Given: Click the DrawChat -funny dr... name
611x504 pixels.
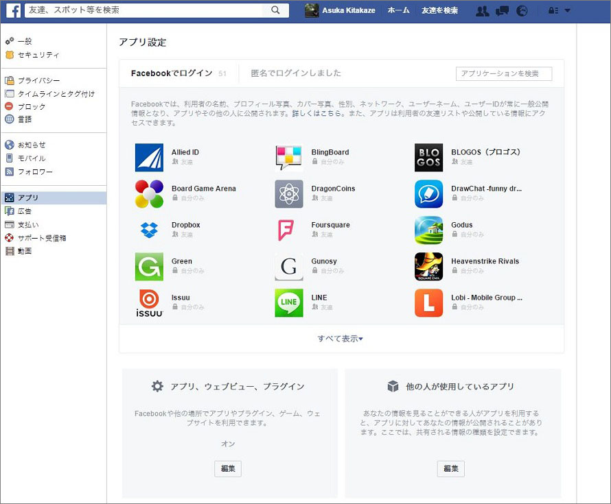Looking at the screenshot, I should 486,189.
